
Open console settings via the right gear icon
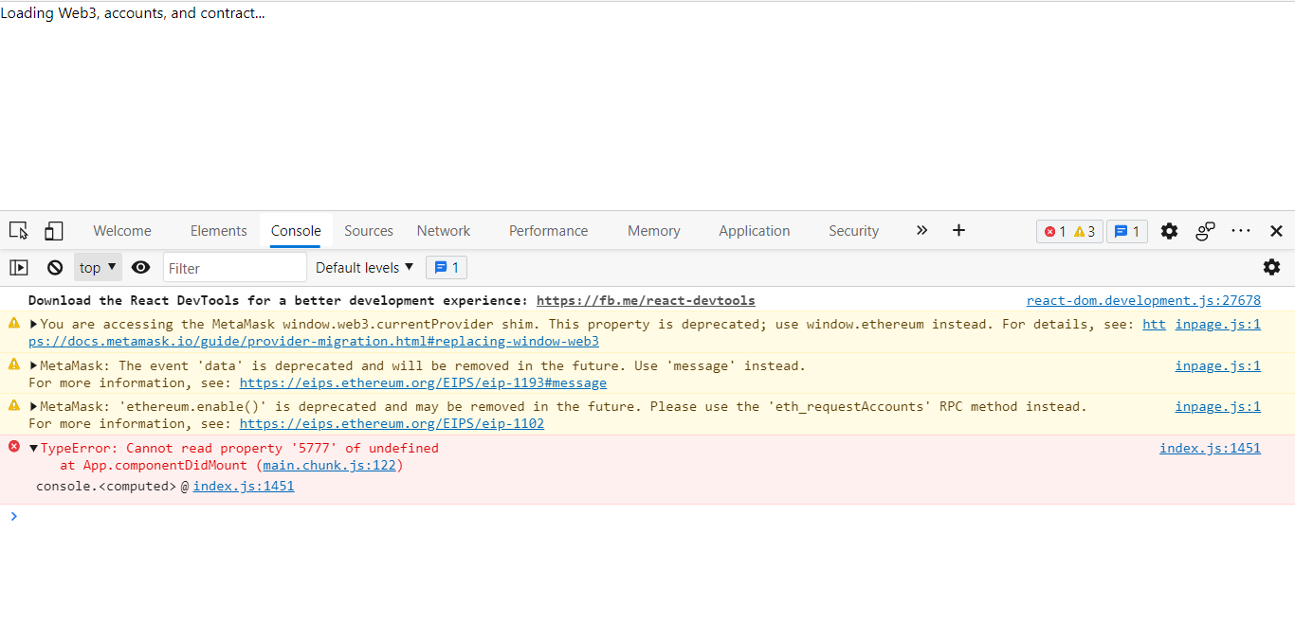pyautogui.click(x=1271, y=267)
